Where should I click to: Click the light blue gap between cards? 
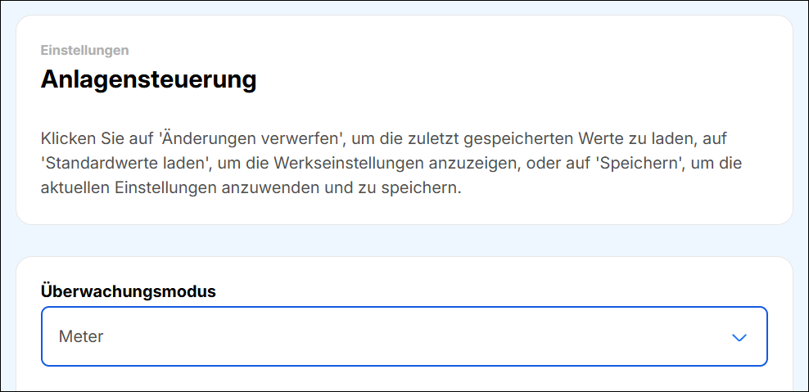click(x=404, y=241)
